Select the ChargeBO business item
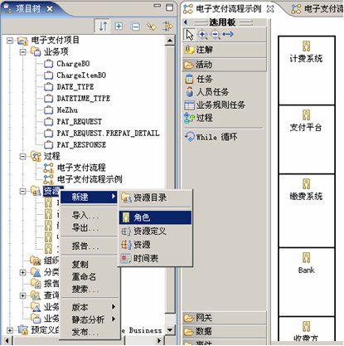Screen dimensions: 344x346 click(x=73, y=64)
